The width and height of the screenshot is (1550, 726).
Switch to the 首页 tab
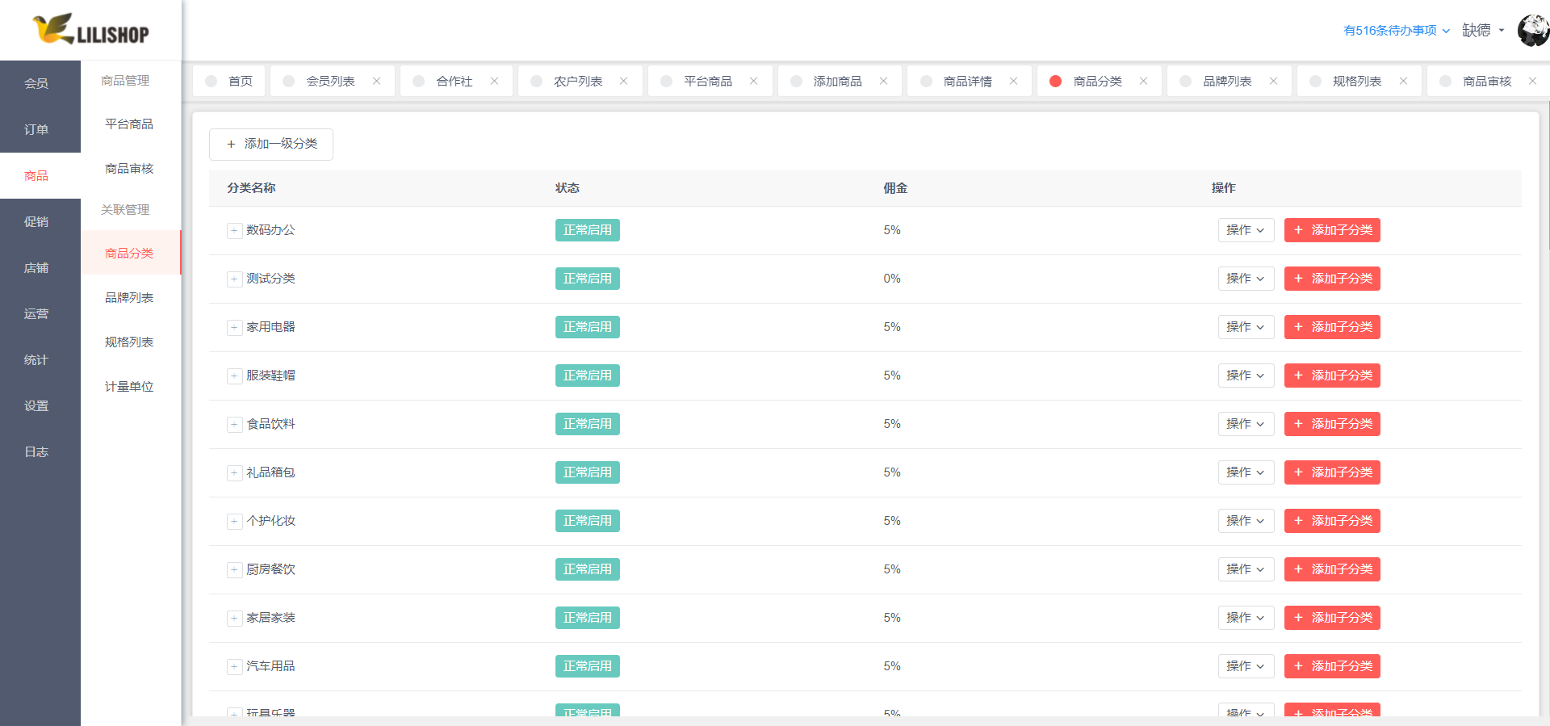coord(229,81)
